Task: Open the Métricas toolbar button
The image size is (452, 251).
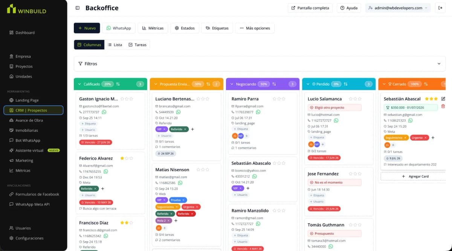Action: [153, 28]
